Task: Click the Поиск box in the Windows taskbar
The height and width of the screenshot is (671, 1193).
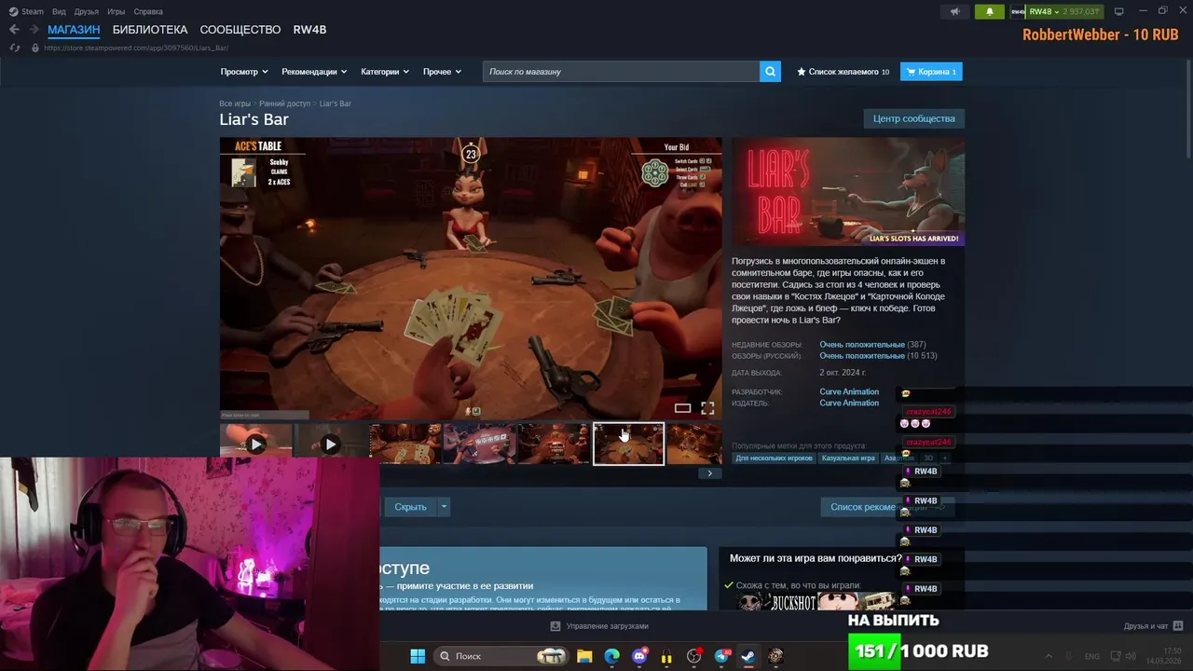Action: coord(502,656)
